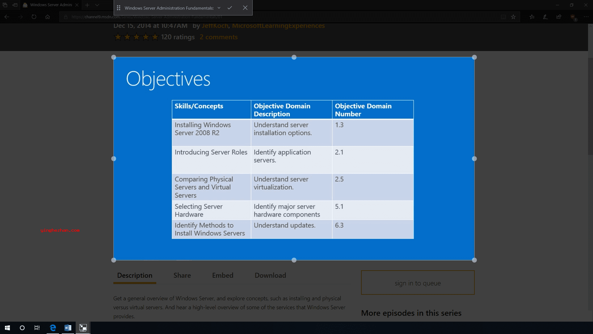Click 'Understand updates.' cell
The image size is (593, 334).
click(292, 229)
